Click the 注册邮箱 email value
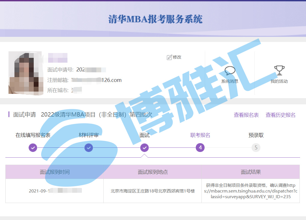 97,80
